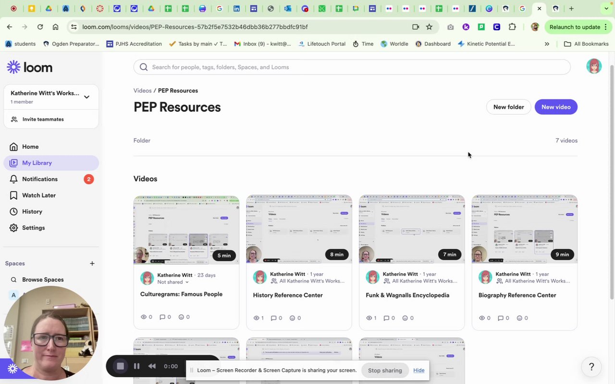The image size is (615, 384).
Task: Pause the Loom recording
Action: pos(137,366)
